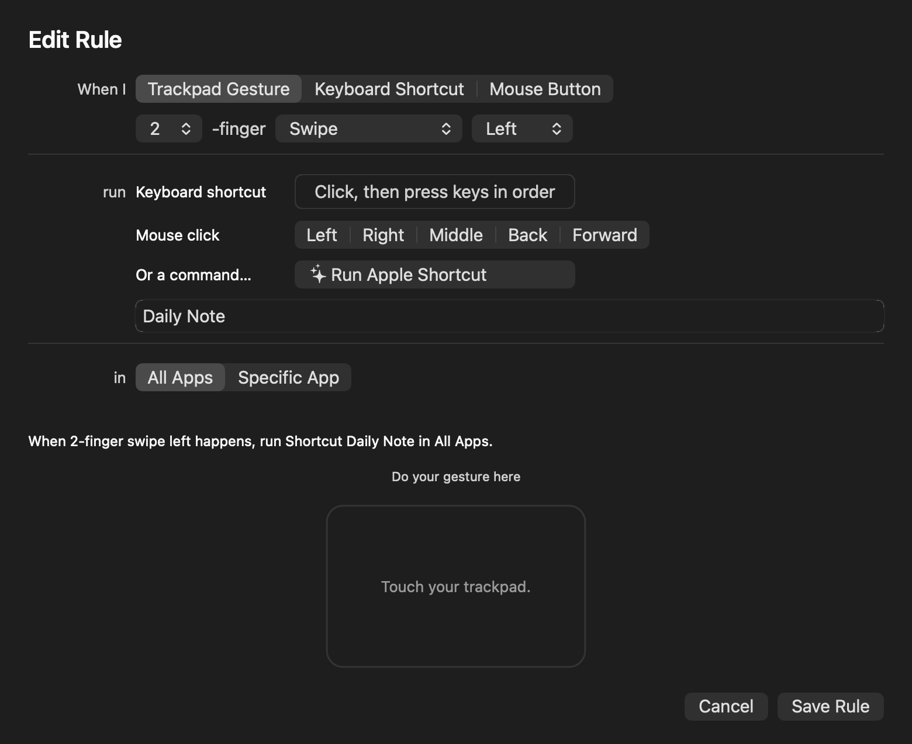Select the Trackpad Gesture trigger tab
912x744 pixels.
[219, 89]
